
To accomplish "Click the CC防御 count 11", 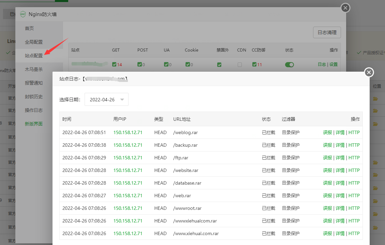I will [x=259, y=64].
